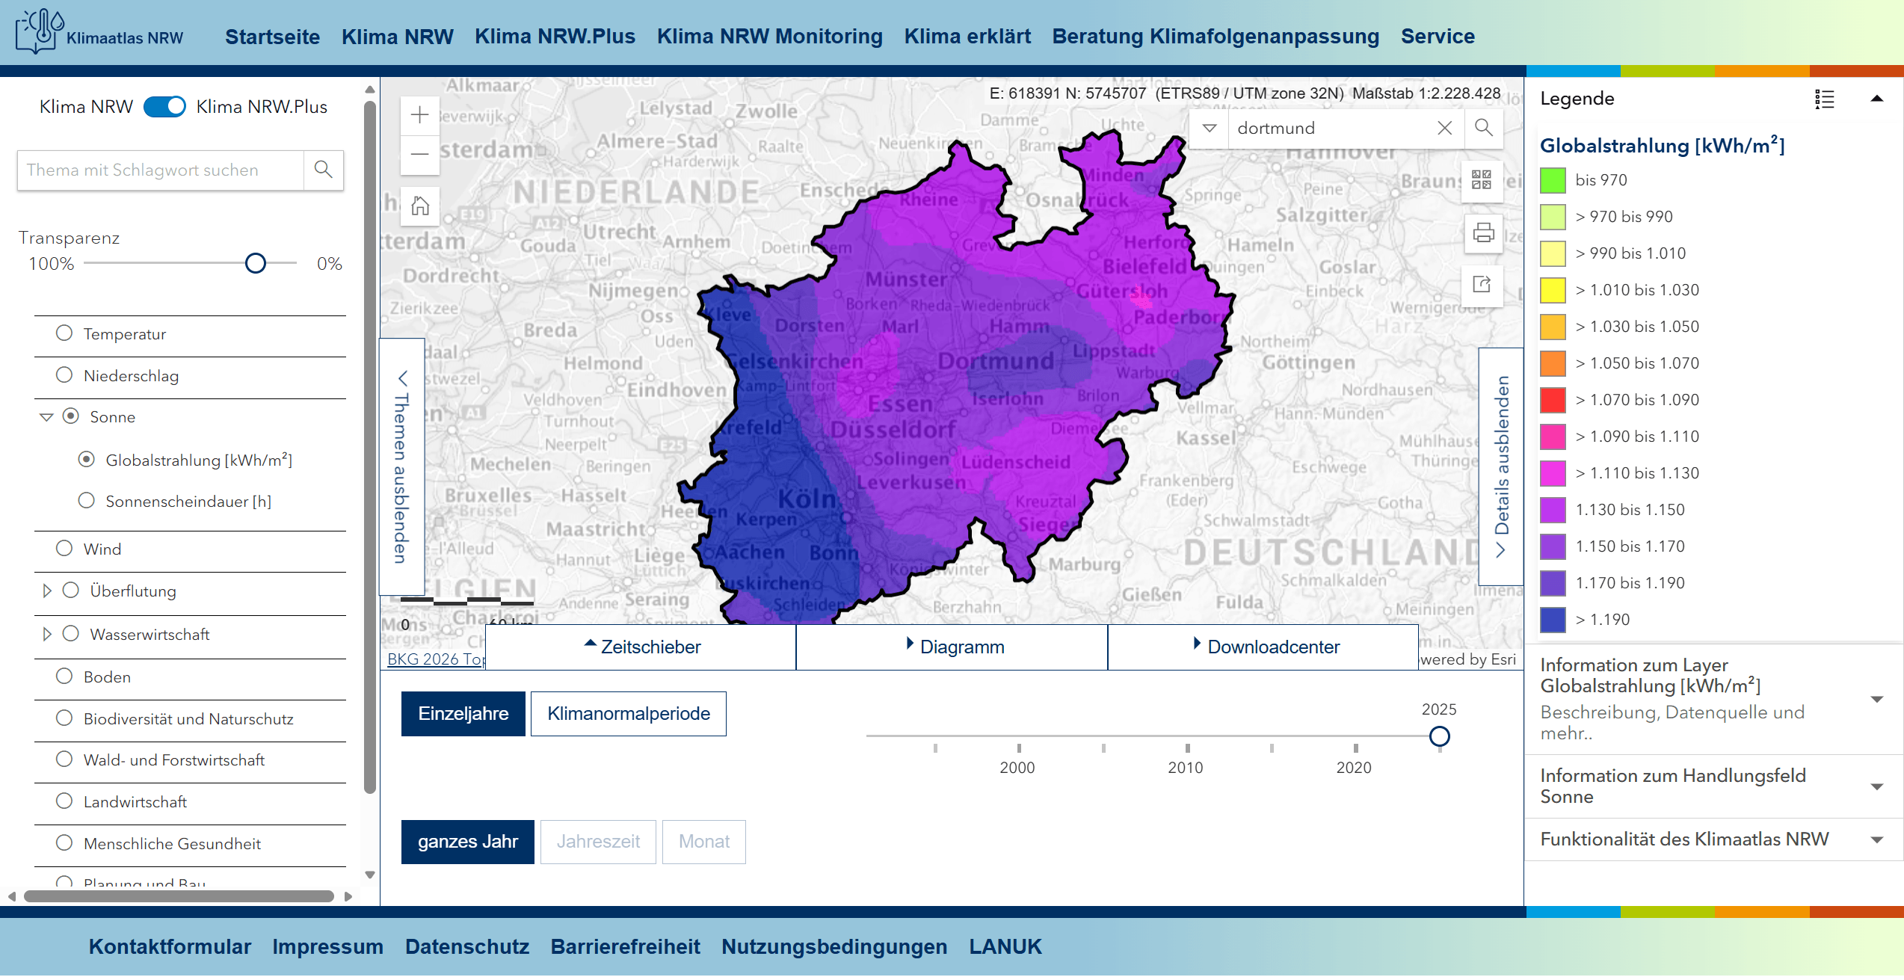Expand the Überflutung tree node
Viewport: 1904px width, 980px height.
46,591
